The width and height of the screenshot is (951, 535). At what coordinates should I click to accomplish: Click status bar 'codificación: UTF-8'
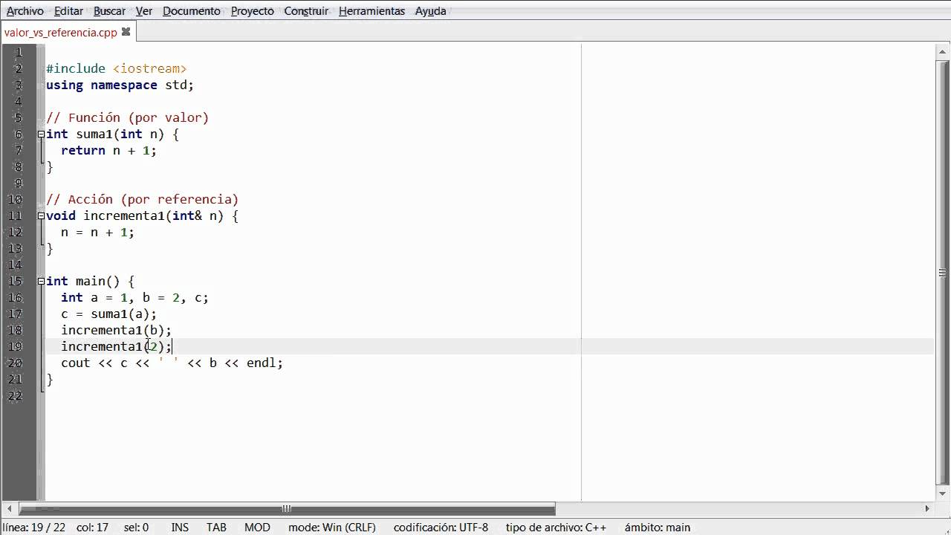click(441, 528)
